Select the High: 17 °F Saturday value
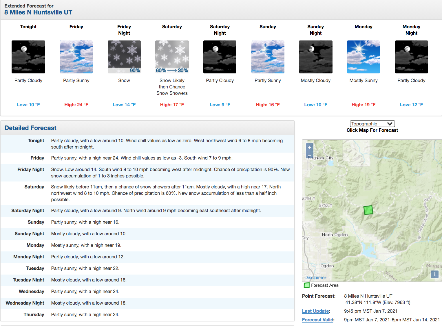Image resolution: width=442 pixels, height=326 pixels. (x=172, y=105)
